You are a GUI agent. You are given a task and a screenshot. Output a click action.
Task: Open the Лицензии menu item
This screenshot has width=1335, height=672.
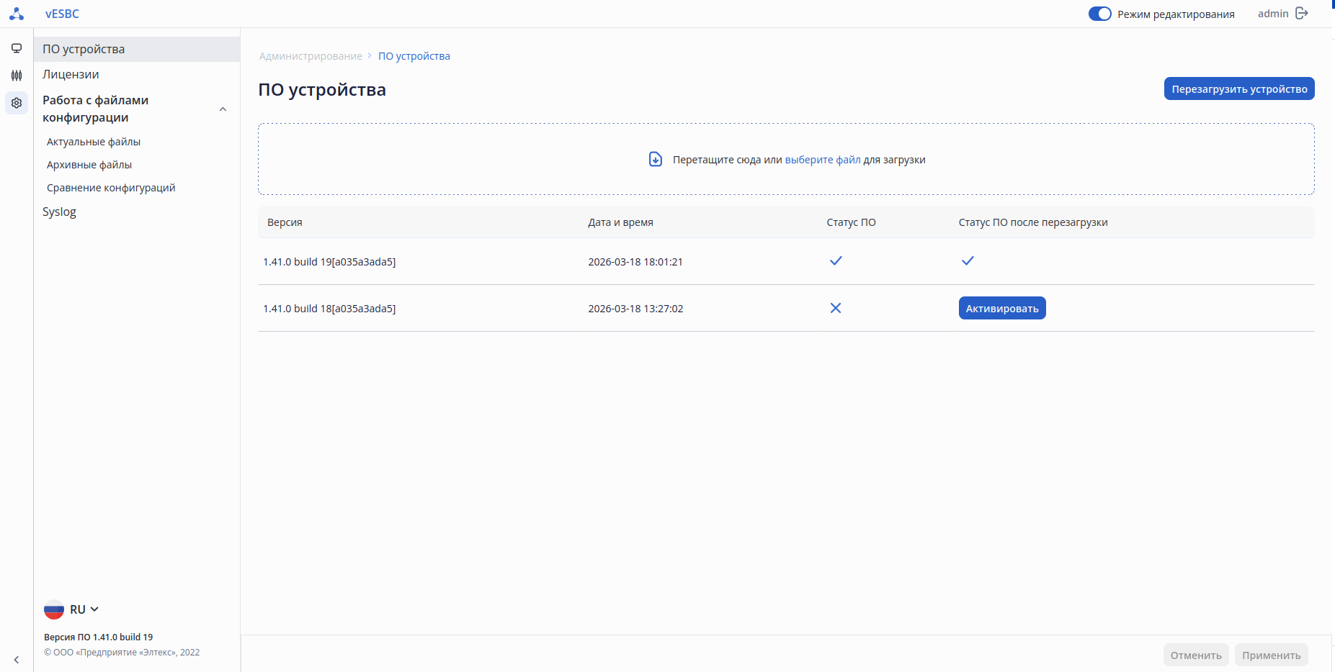(71, 74)
